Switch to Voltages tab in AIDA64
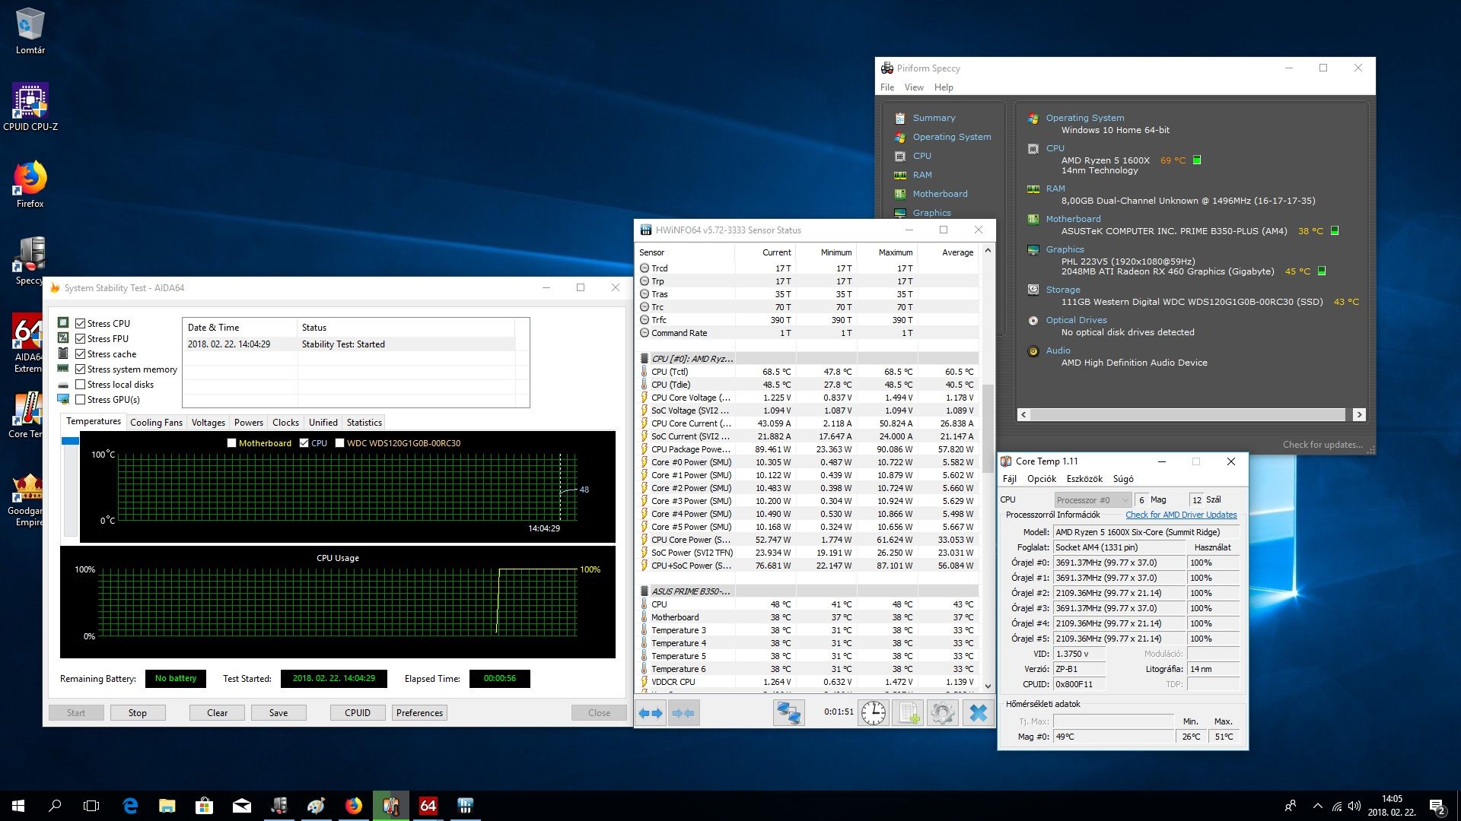 click(208, 423)
